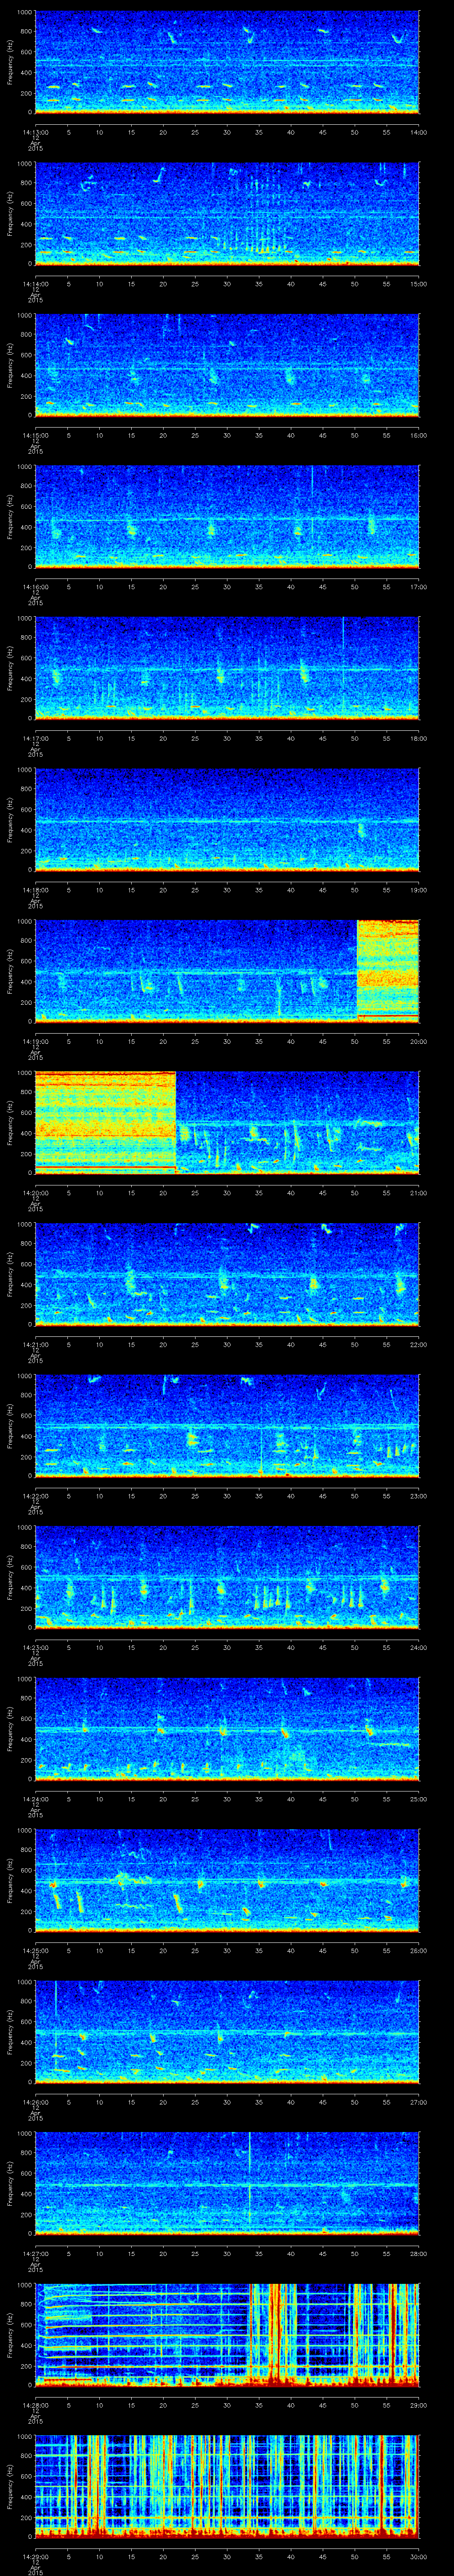Click the '14:24:00' start time label
Image resolution: width=454 pixels, height=2576 pixels.
coord(35,1799)
